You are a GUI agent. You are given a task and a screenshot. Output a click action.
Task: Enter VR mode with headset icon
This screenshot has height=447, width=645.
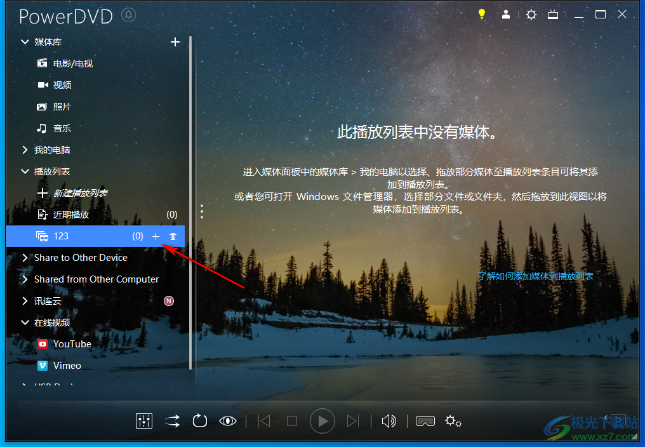[425, 421]
